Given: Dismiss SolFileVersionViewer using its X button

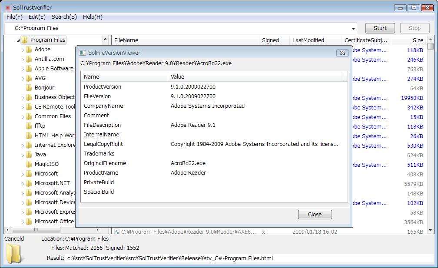Looking at the screenshot, I should click(342, 53).
